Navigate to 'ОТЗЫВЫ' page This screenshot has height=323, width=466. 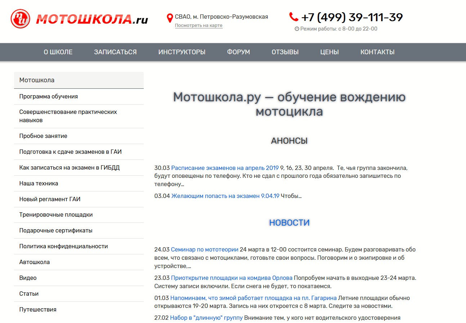[x=285, y=52]
